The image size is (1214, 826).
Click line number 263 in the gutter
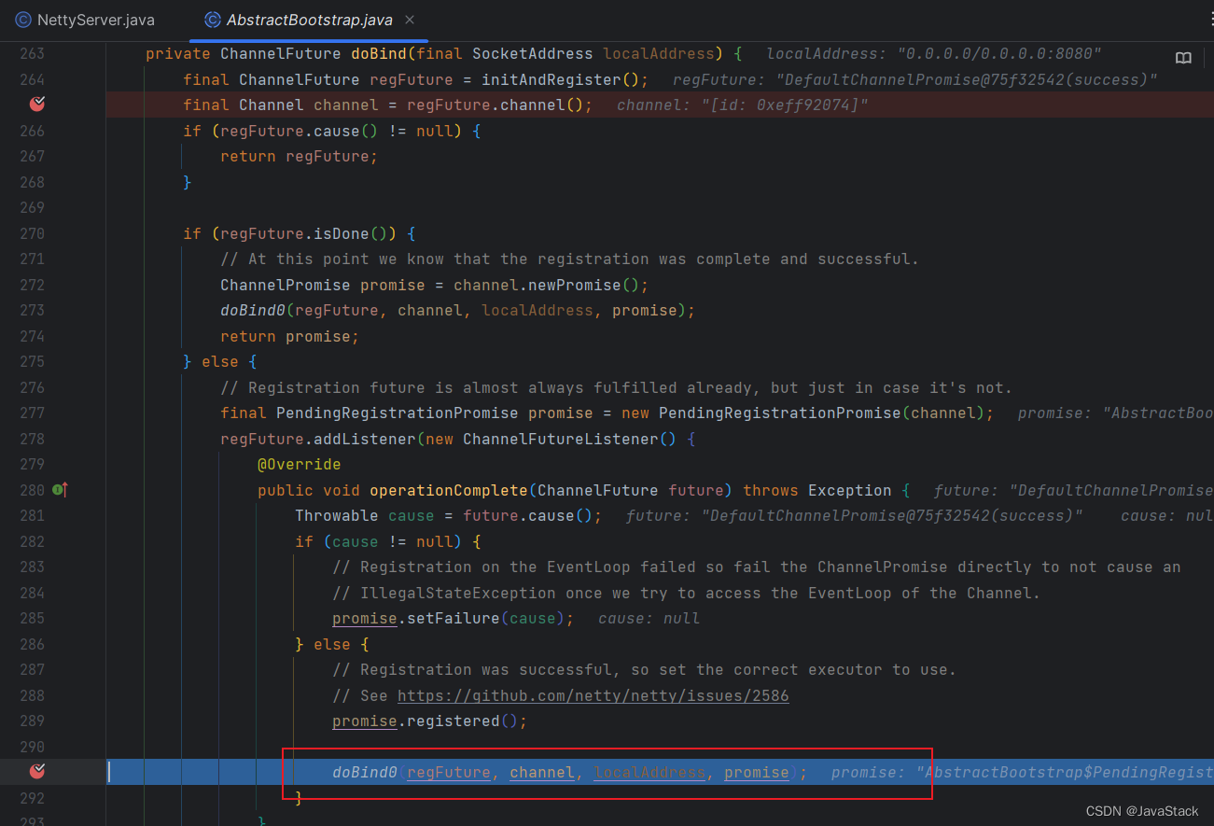click(x=32, y=53)
